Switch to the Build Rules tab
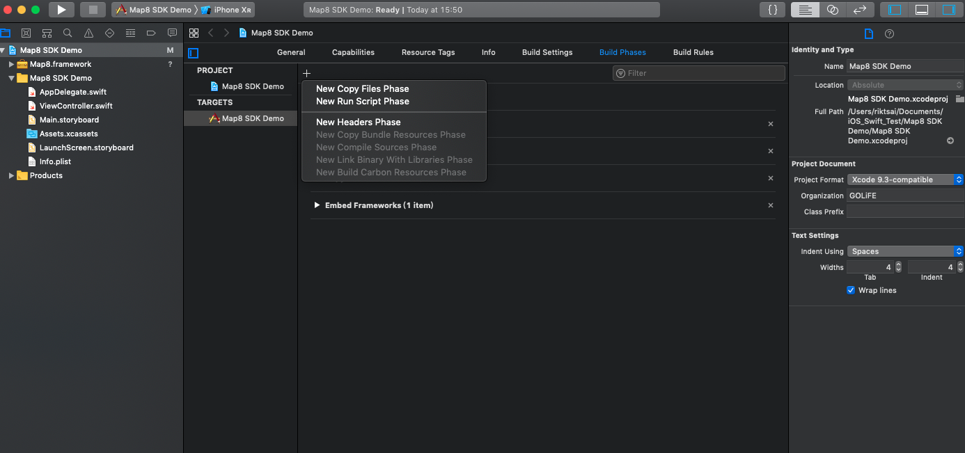 click(x=693, y=52)
